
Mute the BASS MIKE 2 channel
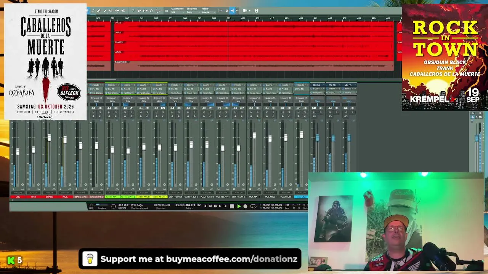coord(93,113)
